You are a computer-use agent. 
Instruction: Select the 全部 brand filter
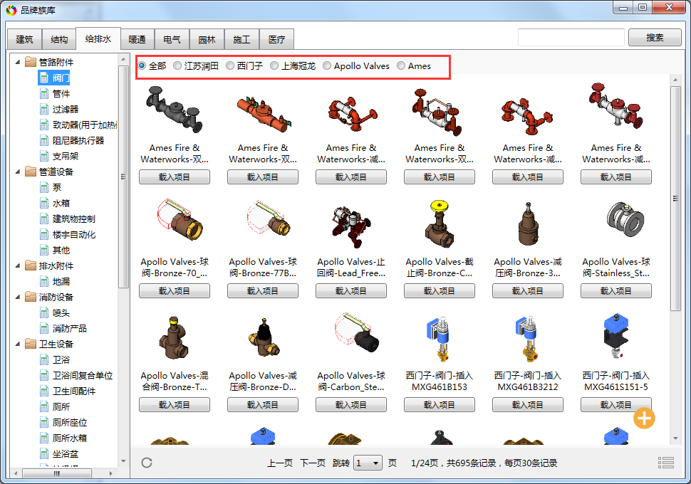pos(152,65)
